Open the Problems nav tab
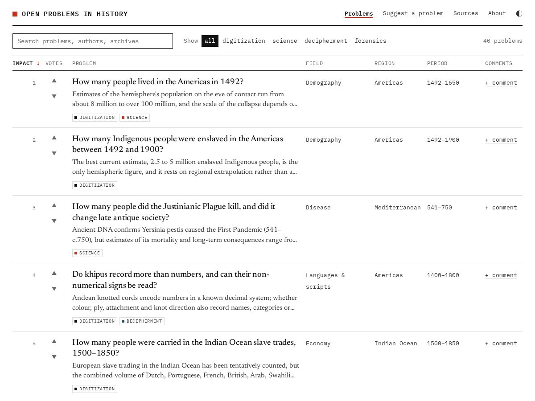 [x=359, y=13]
